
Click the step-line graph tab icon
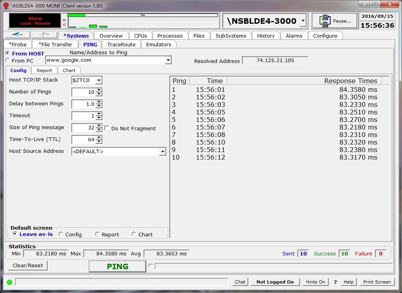pyautogui.click(x=44, y=35)
